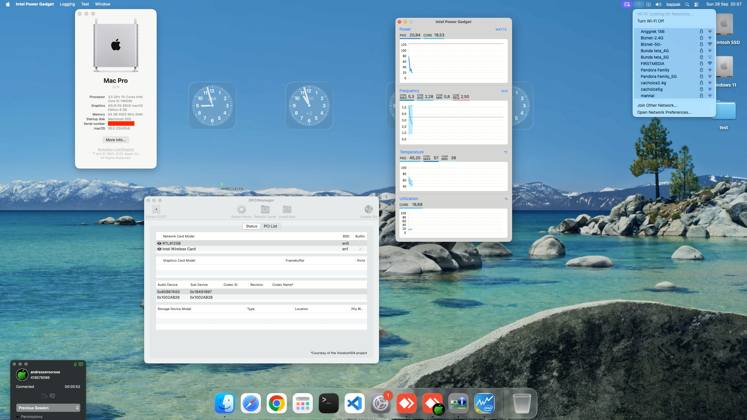Screen dimensions: 747x420
Task: Open the Window menu
Action: pos(103,4)
